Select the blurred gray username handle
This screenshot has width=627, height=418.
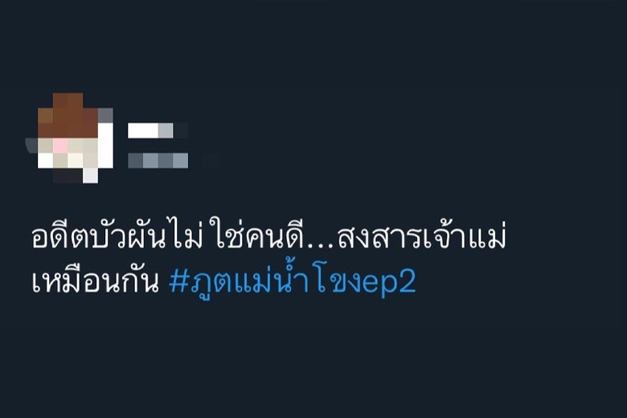coord(158,161)
